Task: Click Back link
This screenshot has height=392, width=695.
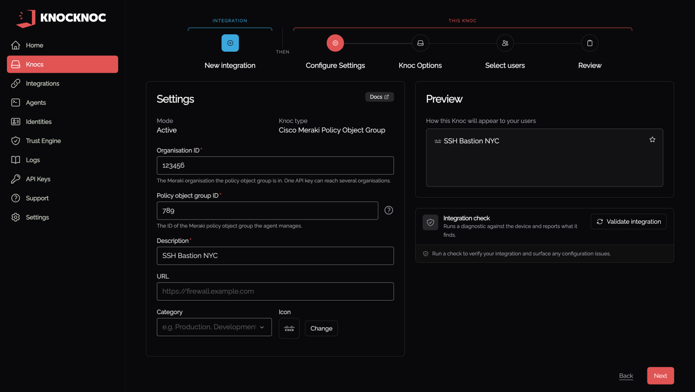Action: pos(626,376)
